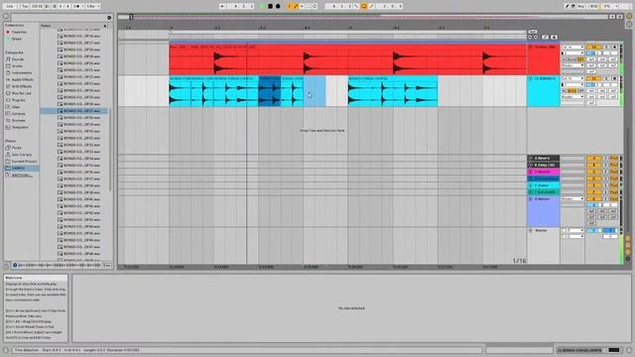Show or hide the In/Out section
The width and height of the screenshot is (635, 357).
[x=628, y=239]
